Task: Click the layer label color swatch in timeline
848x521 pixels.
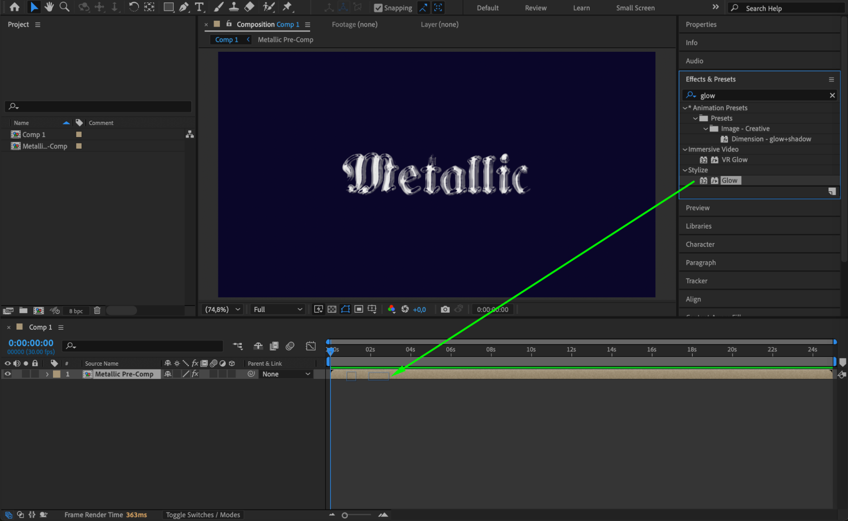Action: point(56,374)
